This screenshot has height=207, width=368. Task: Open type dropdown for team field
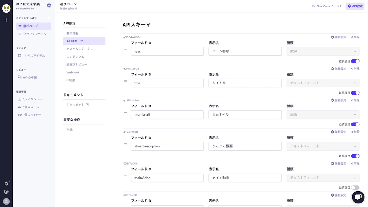(x=323, y=51)
